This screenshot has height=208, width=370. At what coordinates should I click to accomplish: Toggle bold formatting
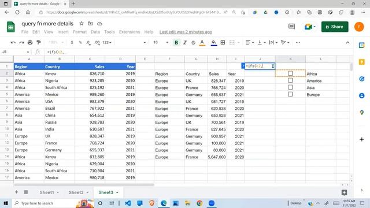tap(176, 42)
